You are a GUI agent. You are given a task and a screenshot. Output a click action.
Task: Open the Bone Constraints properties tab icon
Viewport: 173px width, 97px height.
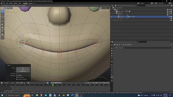[x=112, y=77]
